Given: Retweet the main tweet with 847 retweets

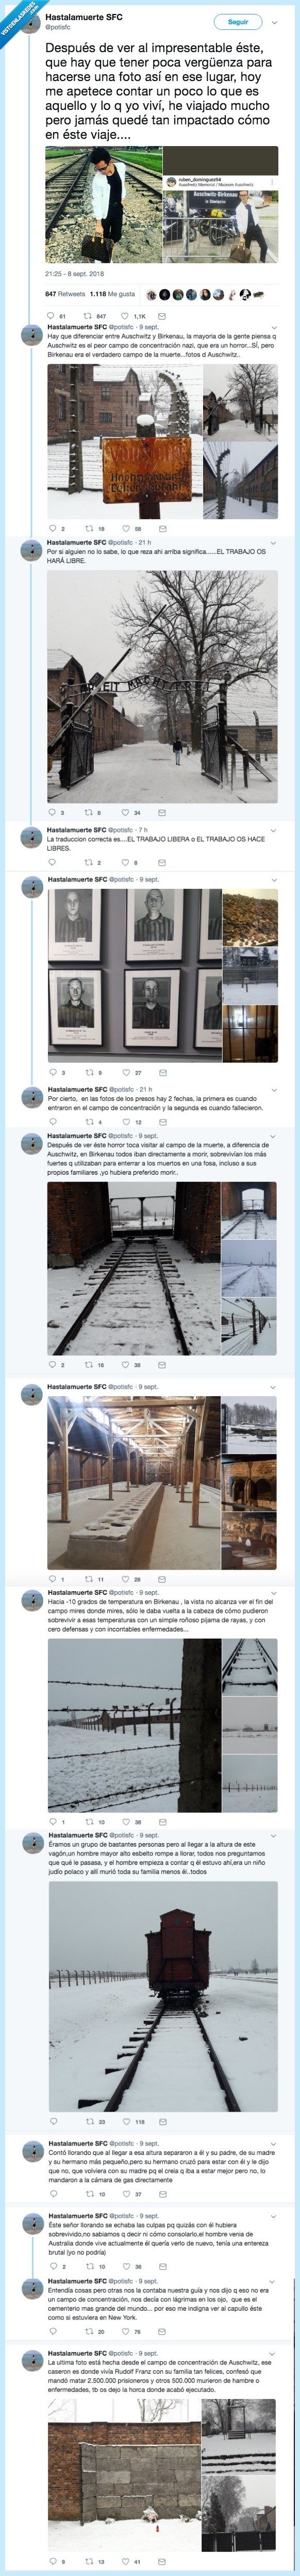Looking at the screenshot, I should click(x=88, y=316).
